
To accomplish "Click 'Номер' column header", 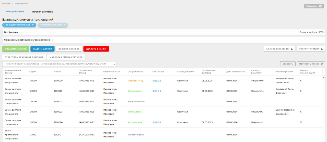I will pyautogui.click(x=57, y=72).
